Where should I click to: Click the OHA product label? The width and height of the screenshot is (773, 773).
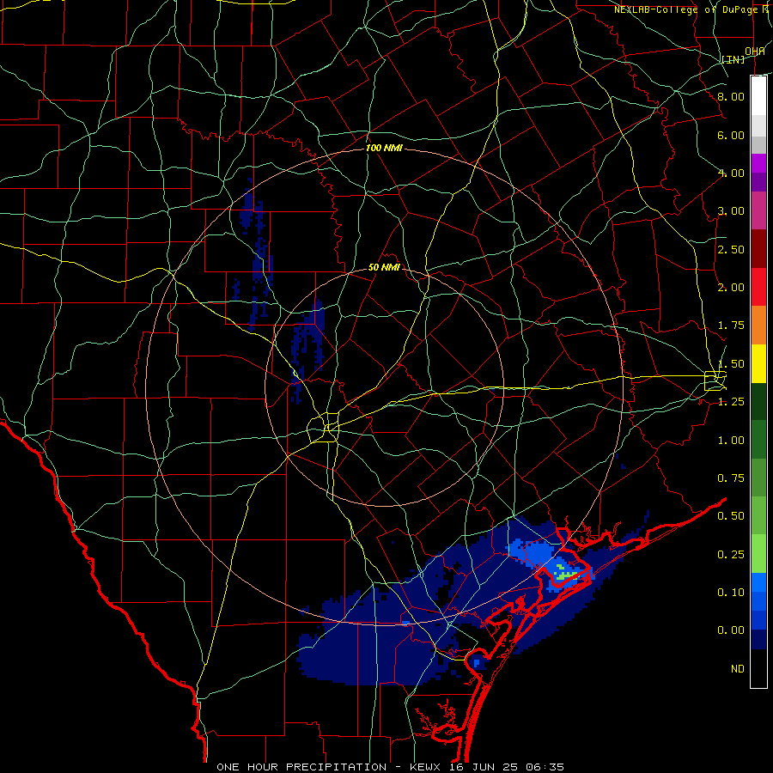click(755, 52)
